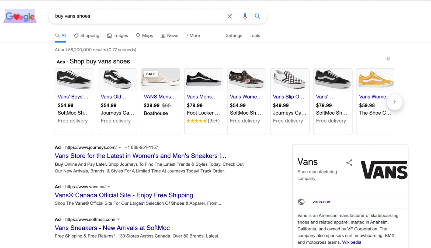The width and height of the screenshot is (431, 248).
Task: Open checkered Vans Slip On image
Action: [290, 79]
